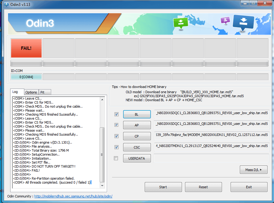
Task: Switch to the Log tab
Action: coord(17,92)
